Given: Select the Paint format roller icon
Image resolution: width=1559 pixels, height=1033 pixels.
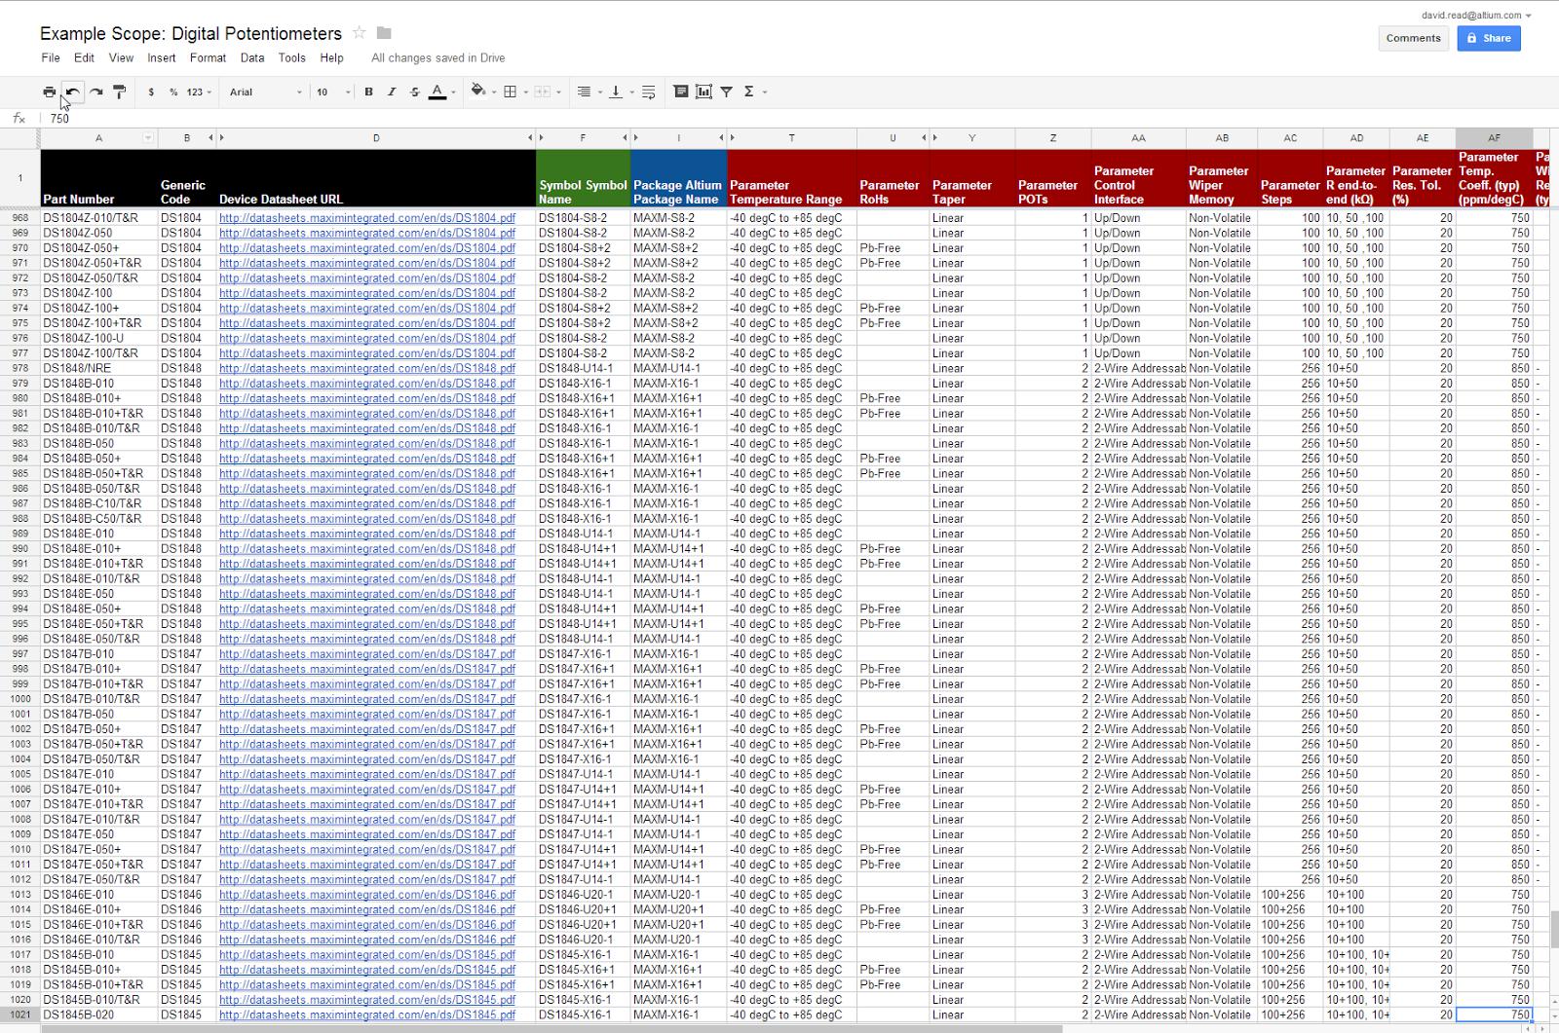Looking at the screenshot, I should [x=120, y=92].
